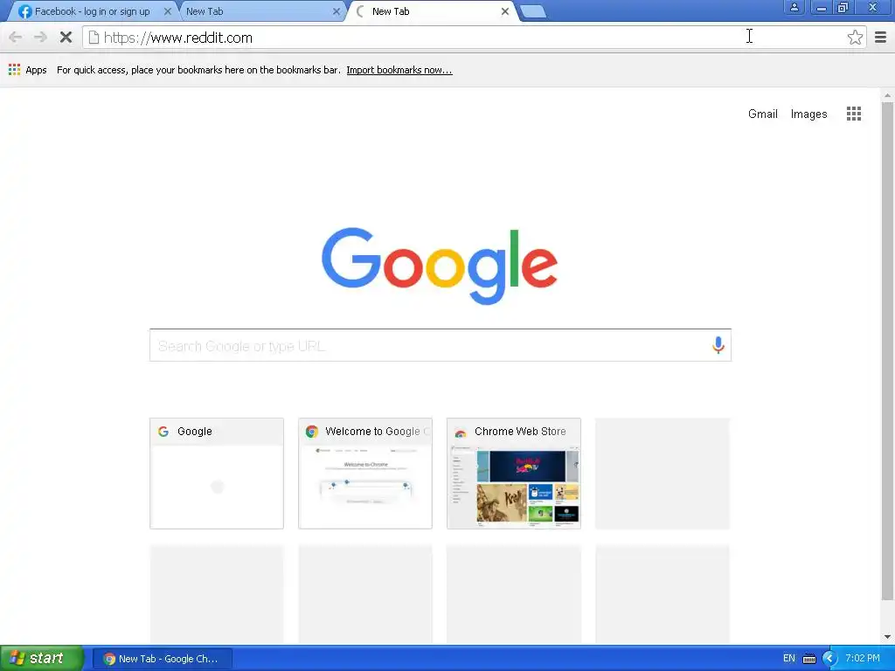Click the forward navigation arrow
895x671 pixels.
pos(40,38)
